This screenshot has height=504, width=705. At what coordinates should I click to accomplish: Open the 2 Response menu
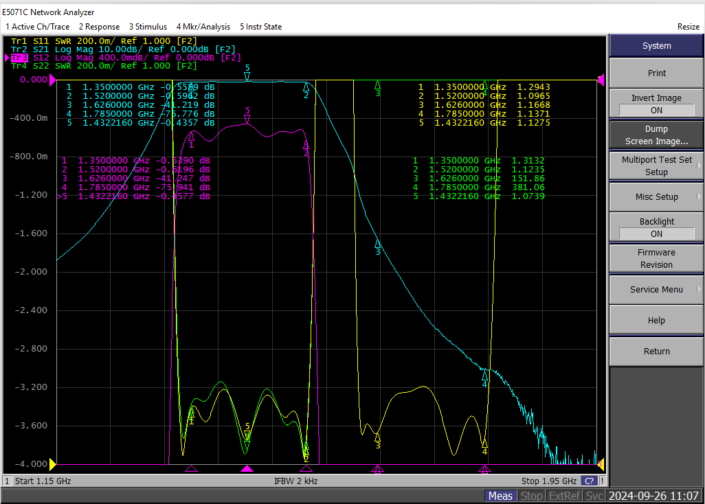[x=99, y=27]
